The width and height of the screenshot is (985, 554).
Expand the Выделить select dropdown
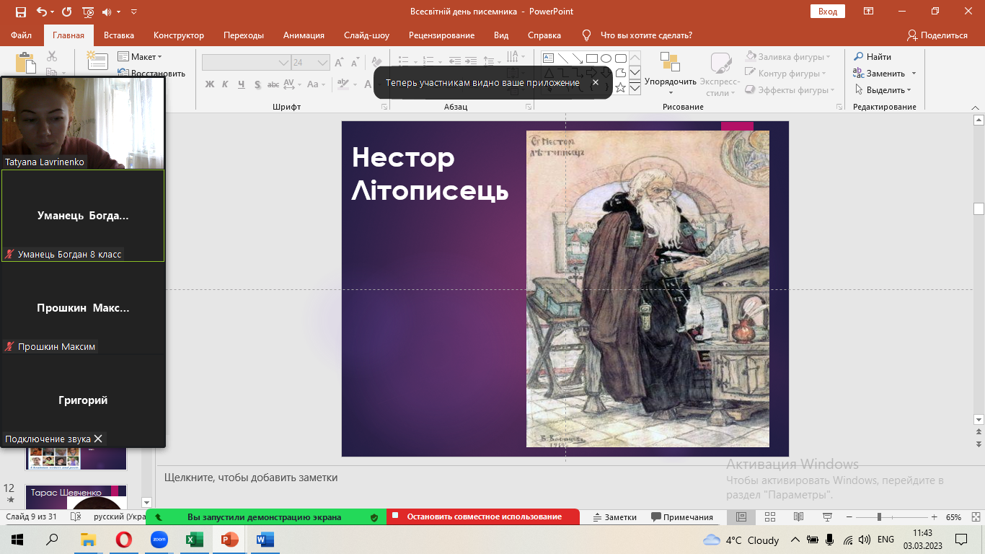[x=883, y=90]
